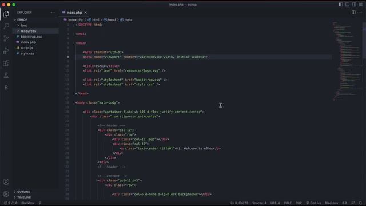Image resolution: width=366 pixels, height=206 pixels.
Task: Expand the OUTLINE section
Action: [x=23, y=192]
